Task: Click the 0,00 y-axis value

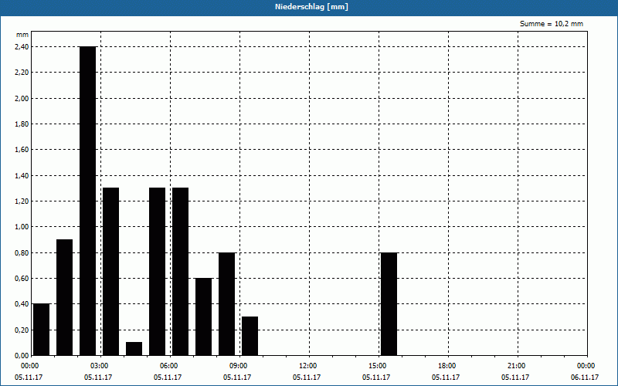Action: click(x=22, y=356)
